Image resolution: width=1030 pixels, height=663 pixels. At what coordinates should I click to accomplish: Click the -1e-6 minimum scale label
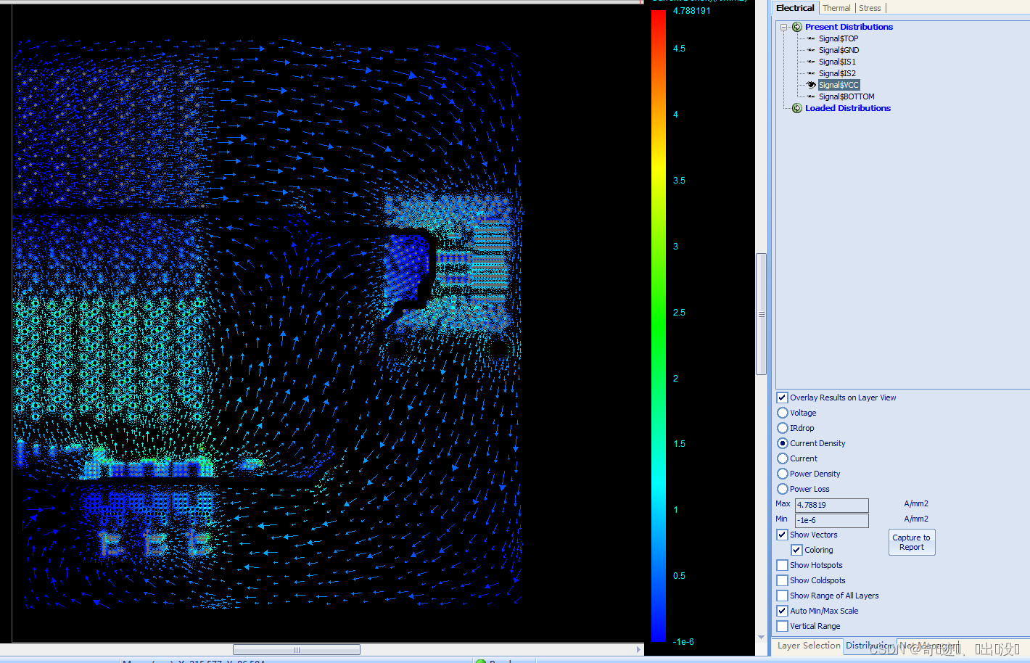683,642
